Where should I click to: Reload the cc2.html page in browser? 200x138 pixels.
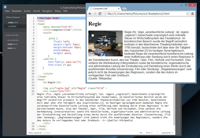pyautogui.click(x=100, y=14)
